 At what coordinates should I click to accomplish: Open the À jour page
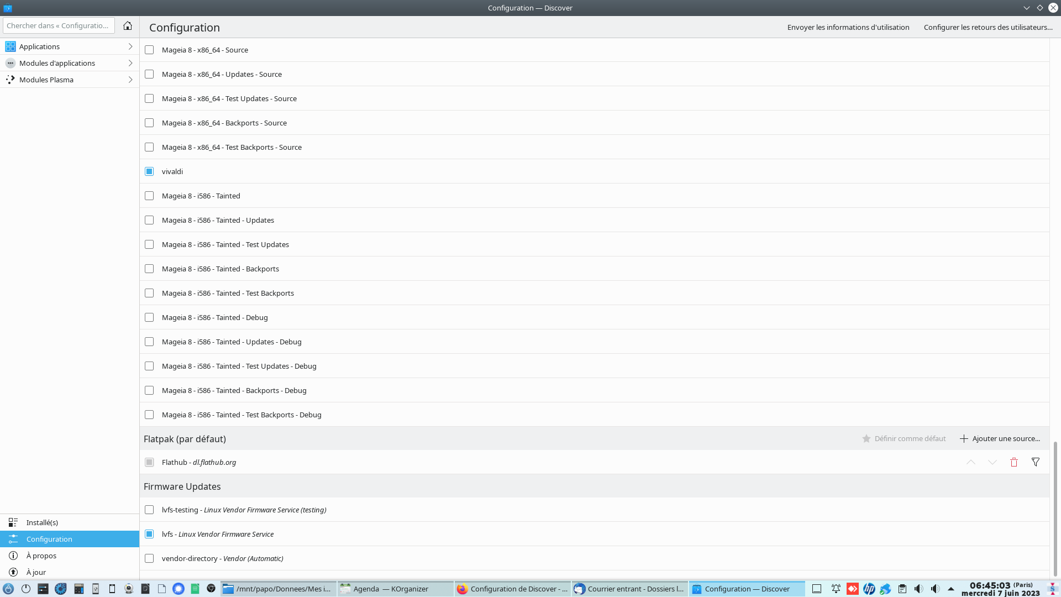[x=70, y=572]
